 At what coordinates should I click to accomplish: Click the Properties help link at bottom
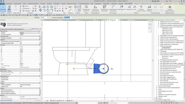6,100
